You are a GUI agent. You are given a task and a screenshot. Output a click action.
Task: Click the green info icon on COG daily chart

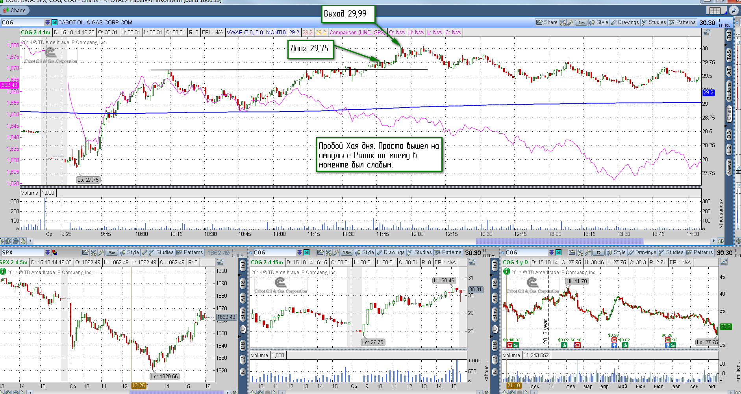(x=507, y=271)
